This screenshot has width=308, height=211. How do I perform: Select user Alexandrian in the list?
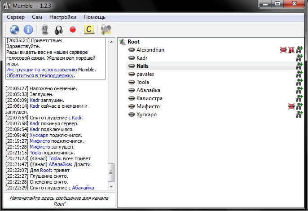pyautogui.click(x=150, y=50)
